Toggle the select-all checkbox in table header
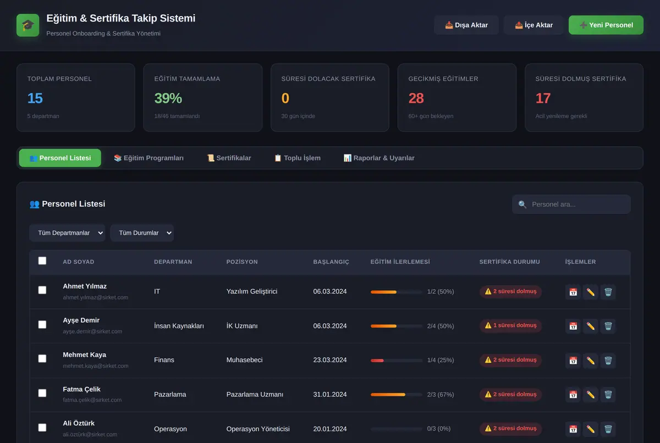Screen dimensions: 660x443 pyautogui.click(x=42, y=261)
